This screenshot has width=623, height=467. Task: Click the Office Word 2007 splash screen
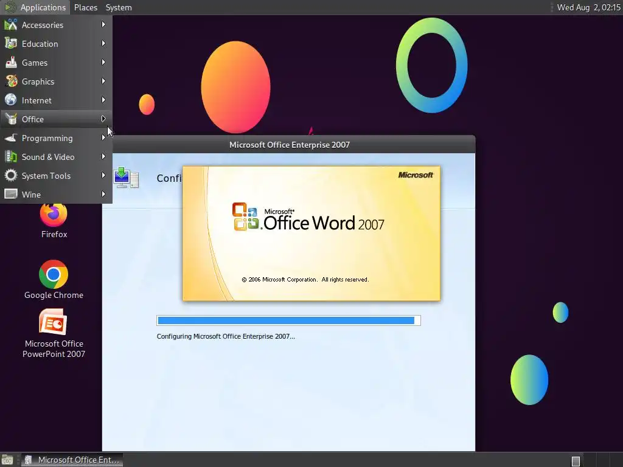311,233
